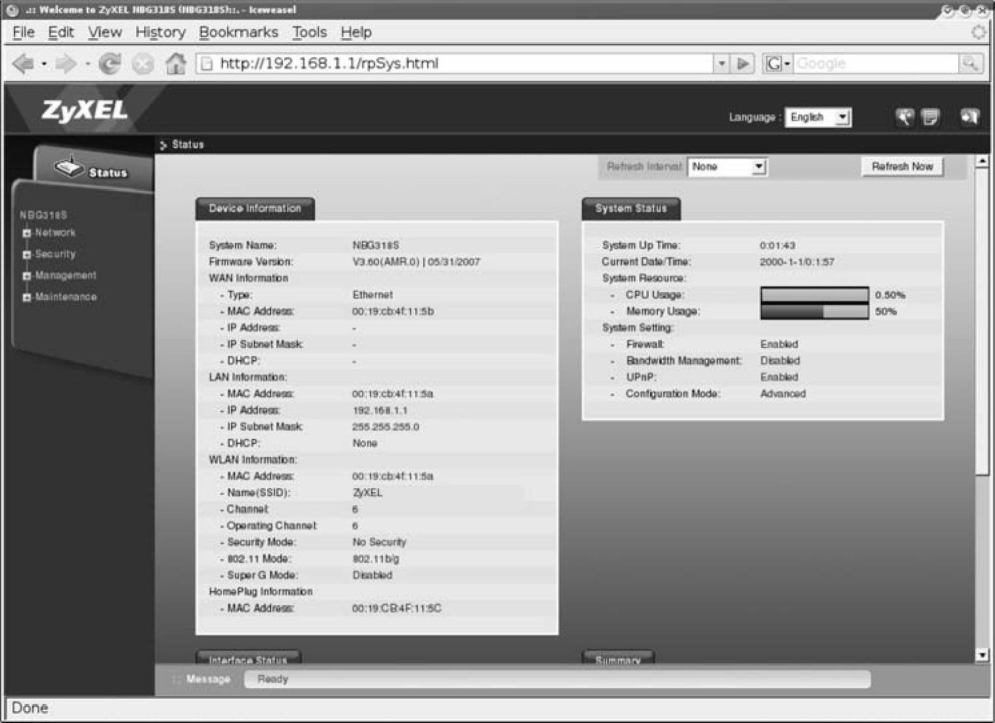Click the ZyXEL logo

point(84,111)
